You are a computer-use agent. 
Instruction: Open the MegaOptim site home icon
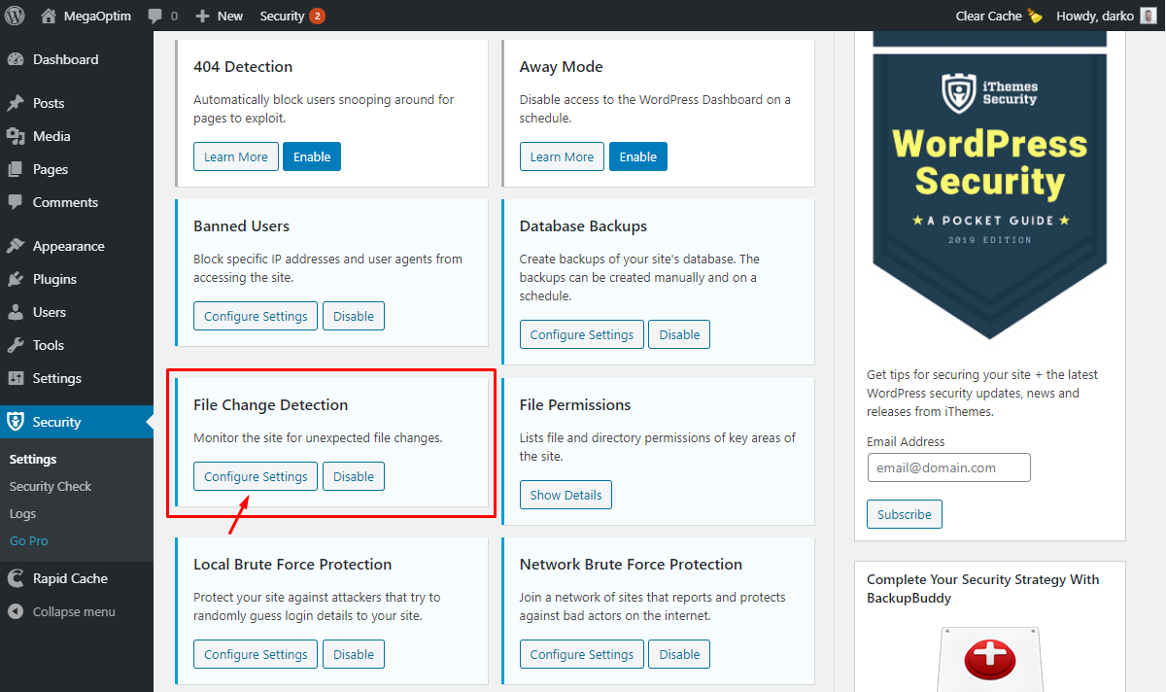click(x=49, y=16)
